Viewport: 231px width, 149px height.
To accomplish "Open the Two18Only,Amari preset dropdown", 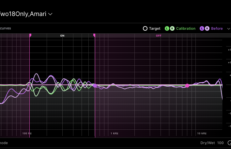I will tap(50, 14).
